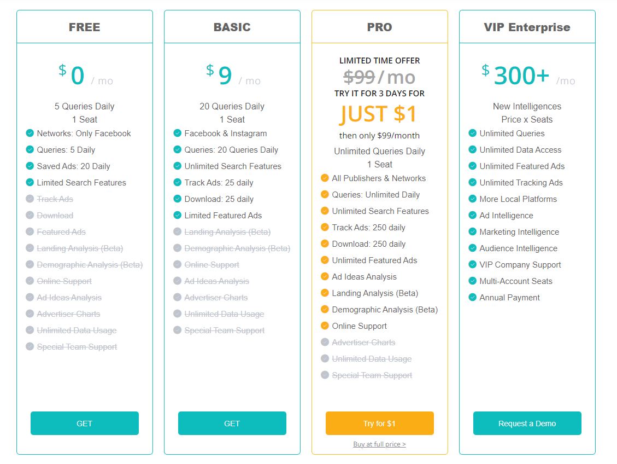Click the GET button under BASIC plan
Screen dimensions: 617x464
(x=232, y=423)
